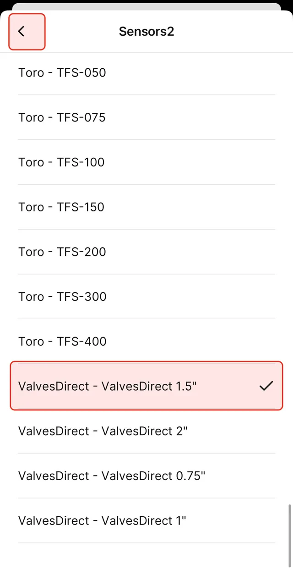Viewport: 293px width, 575px height.
Task: Choose the Toro - TFS-300 sensor
Action: (62, 297)
